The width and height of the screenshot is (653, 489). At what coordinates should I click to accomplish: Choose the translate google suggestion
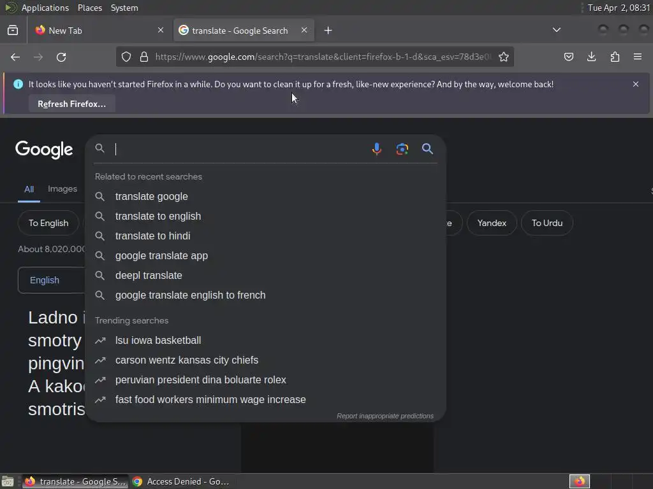[266, 196]
